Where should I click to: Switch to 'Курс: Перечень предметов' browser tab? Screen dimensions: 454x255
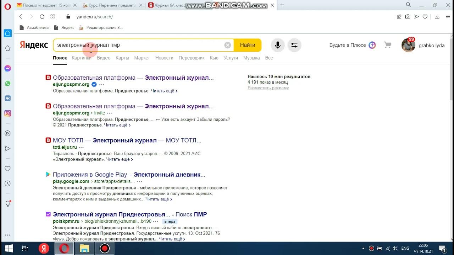112,5
